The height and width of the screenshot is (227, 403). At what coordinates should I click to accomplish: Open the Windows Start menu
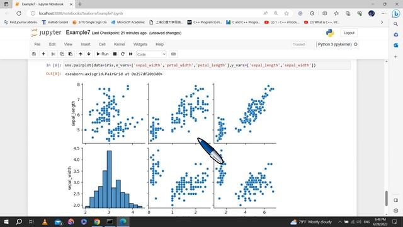6,221
